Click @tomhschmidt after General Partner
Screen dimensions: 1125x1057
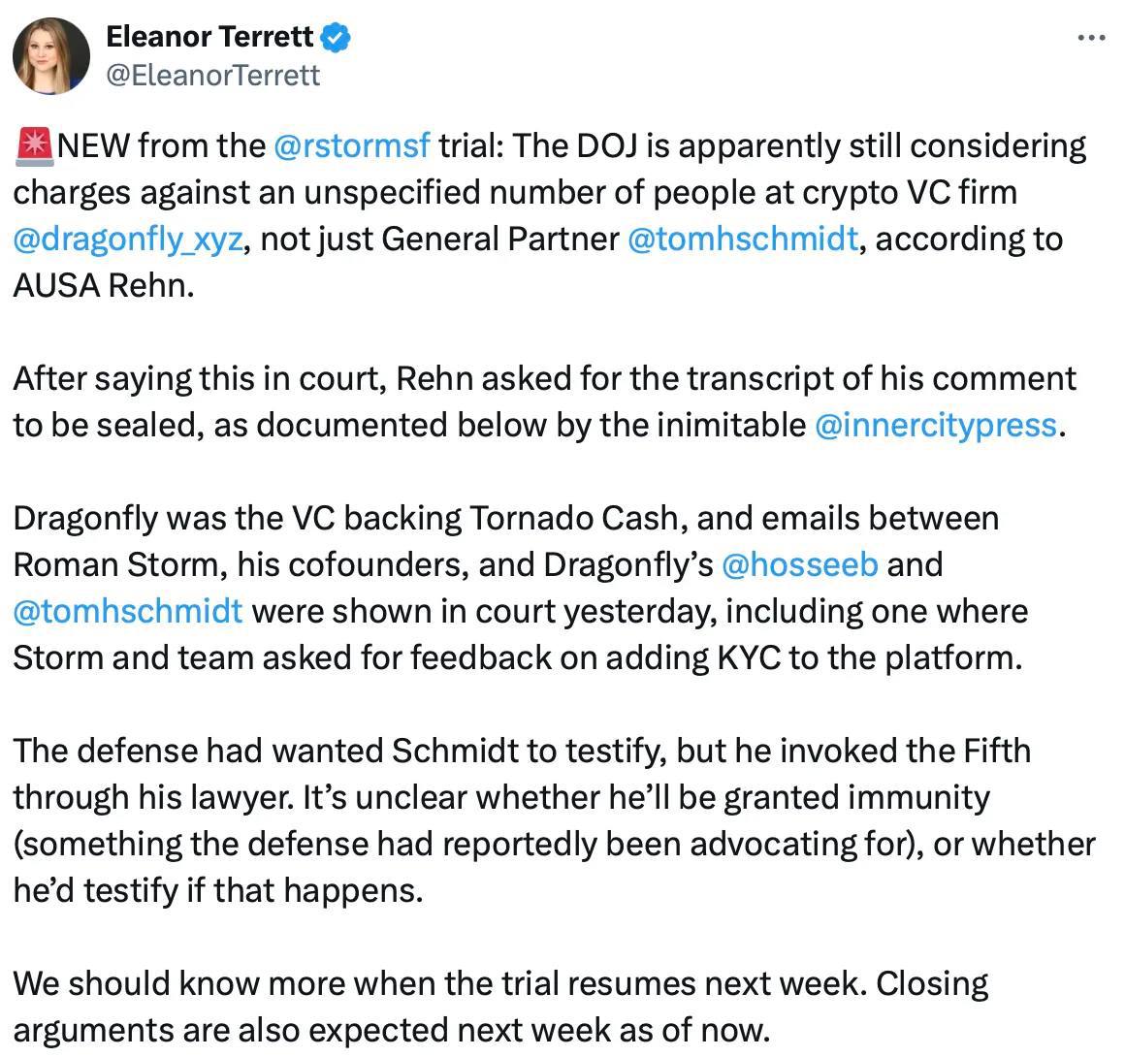743,239
